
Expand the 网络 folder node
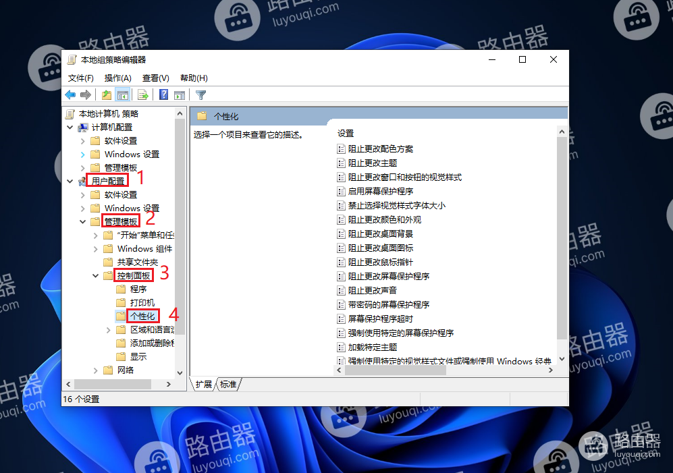[96, 370]
